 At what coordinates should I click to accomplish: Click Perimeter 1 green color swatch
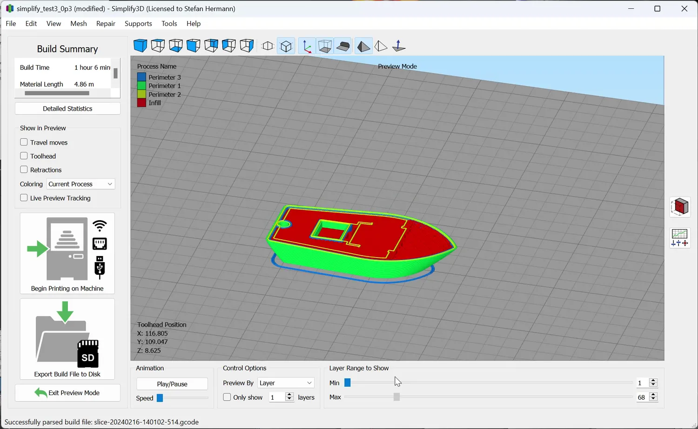click(x=141, y=86)
